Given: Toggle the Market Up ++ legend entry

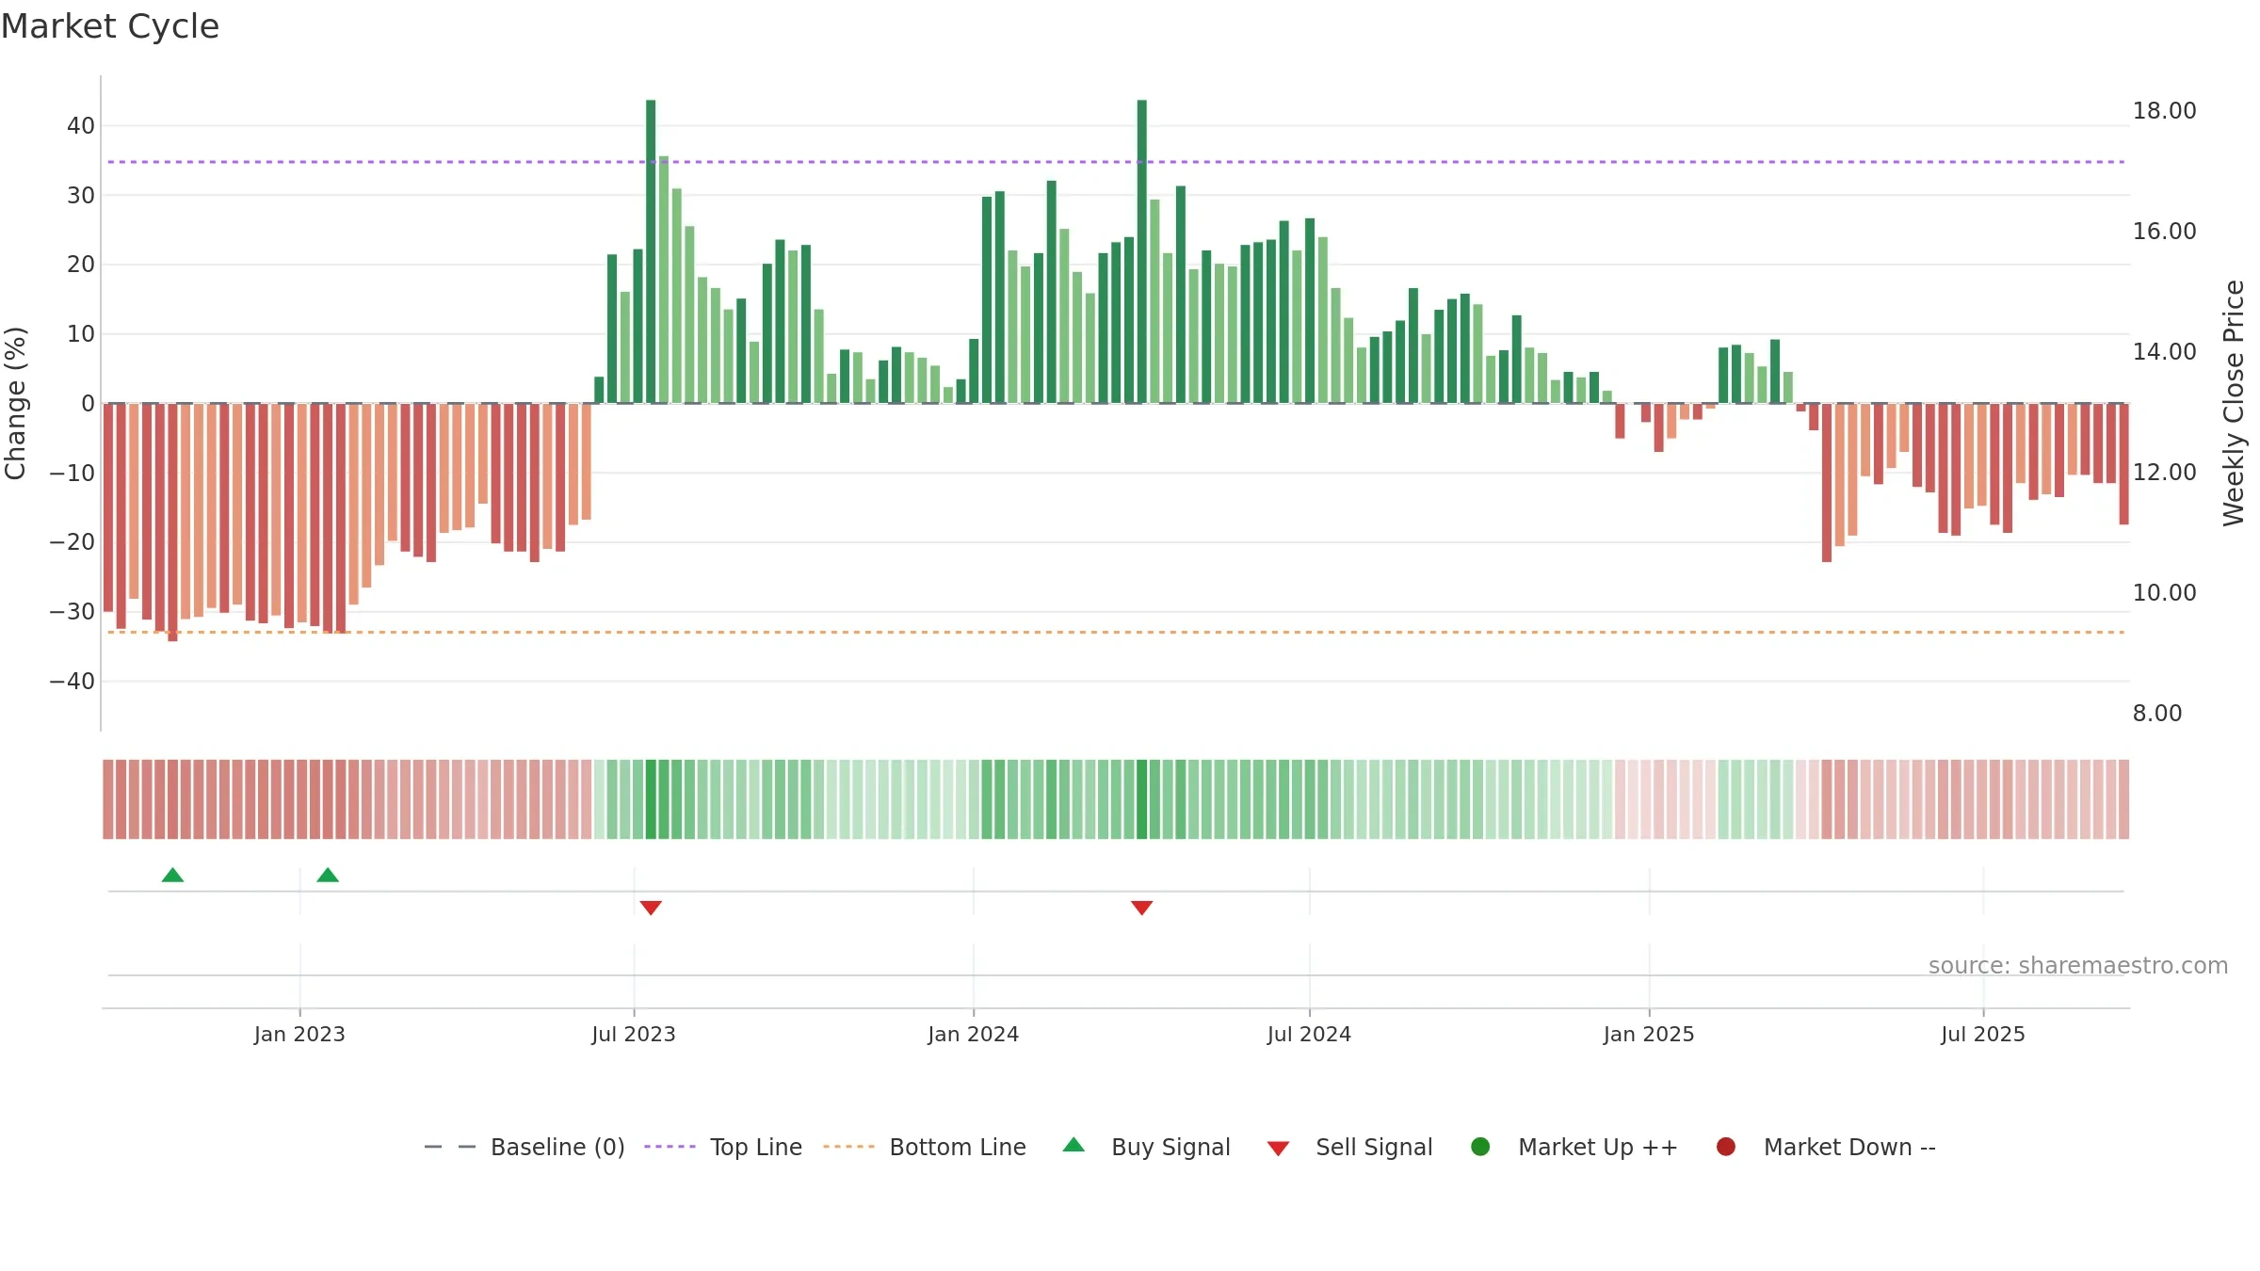Looking at the screenshot, I should (x=1574, y=1147).
